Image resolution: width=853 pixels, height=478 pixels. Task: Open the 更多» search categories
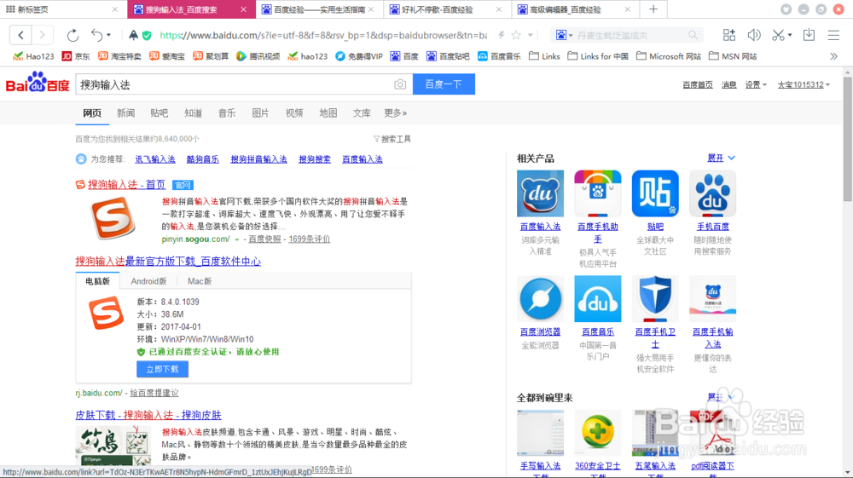396,113
